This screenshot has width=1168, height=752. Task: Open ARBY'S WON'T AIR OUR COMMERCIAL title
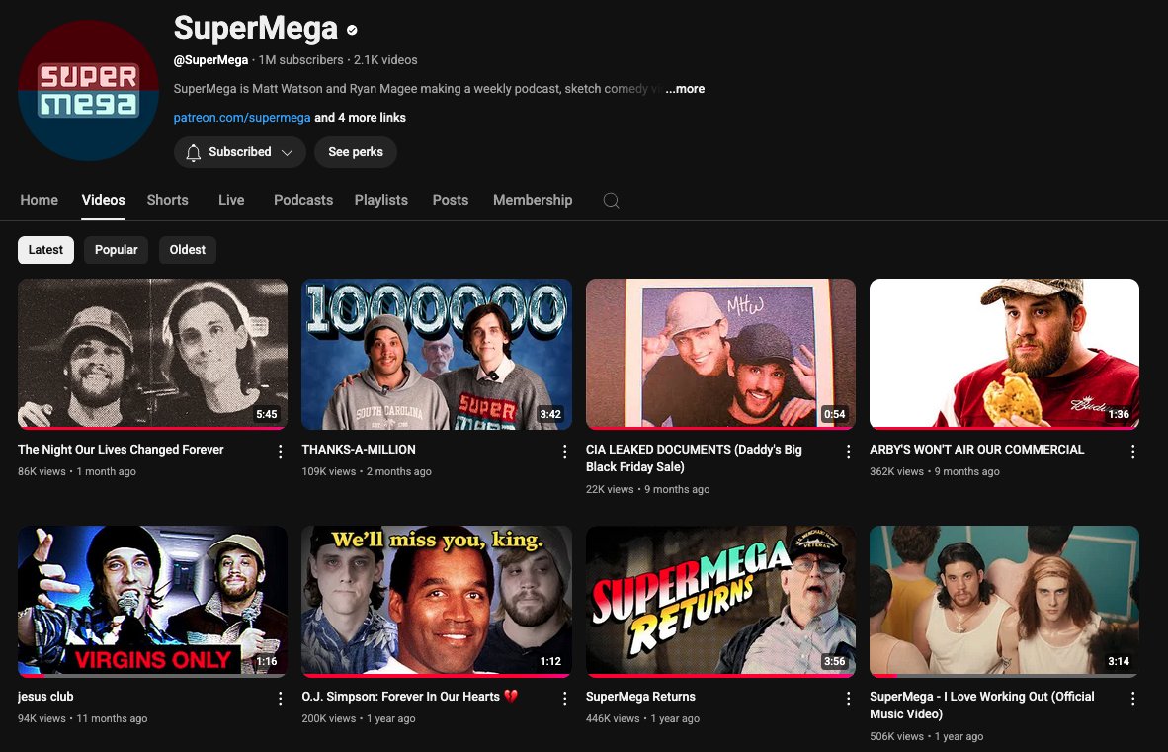(976, 450)
